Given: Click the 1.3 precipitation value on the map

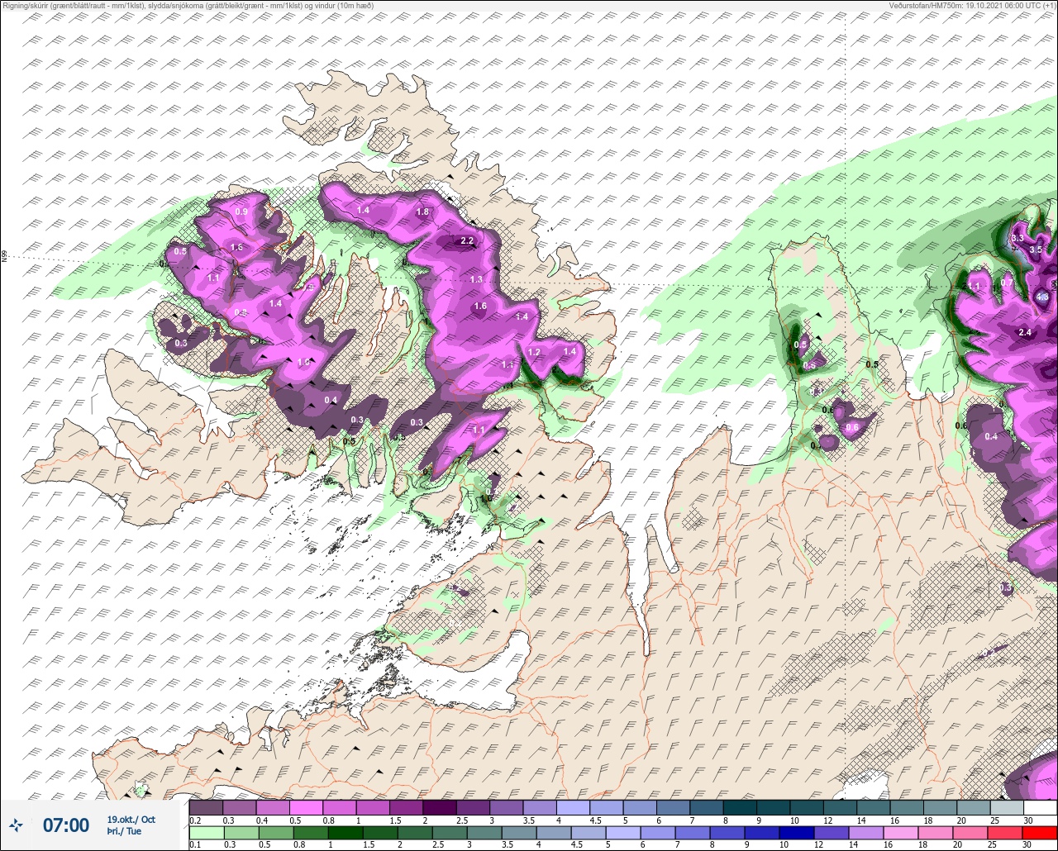Looking at the screenshot, I should coord(476,280).
